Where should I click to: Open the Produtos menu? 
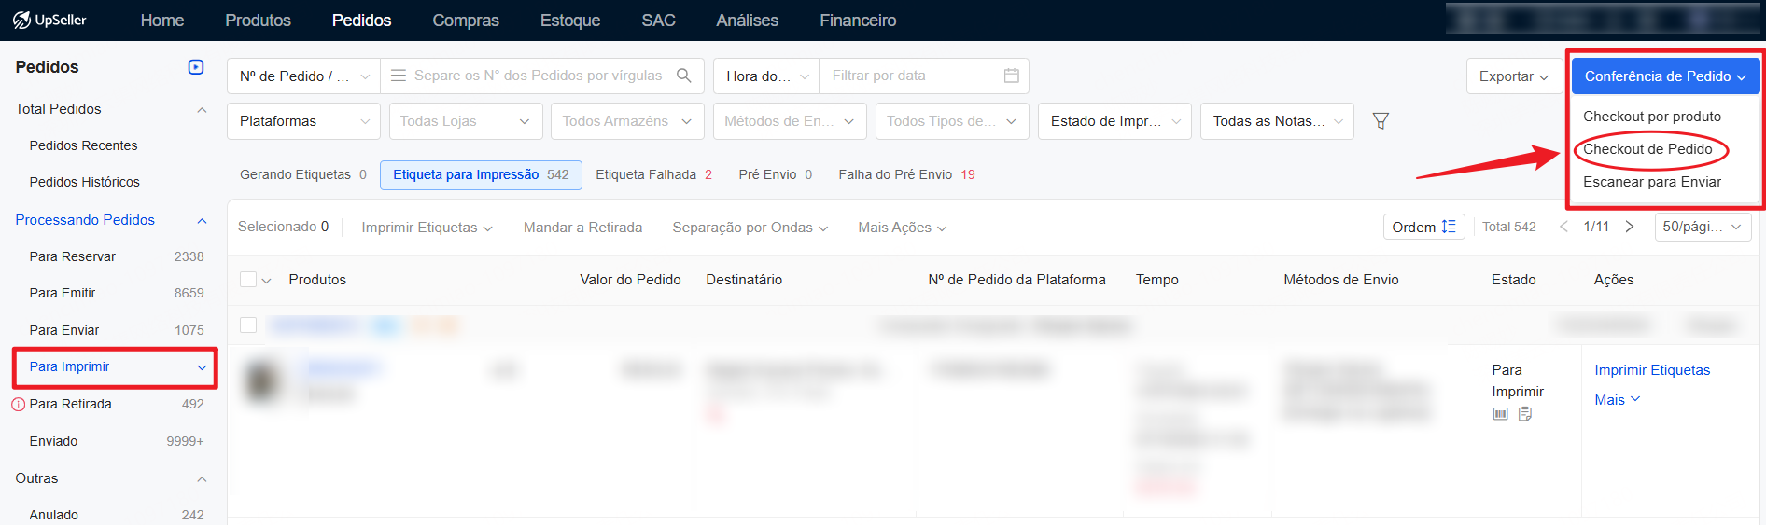(x=258, y=21)
